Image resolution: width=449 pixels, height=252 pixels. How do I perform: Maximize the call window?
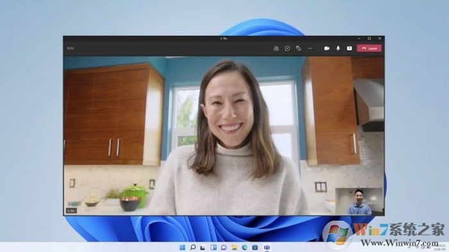pos(369,38)
